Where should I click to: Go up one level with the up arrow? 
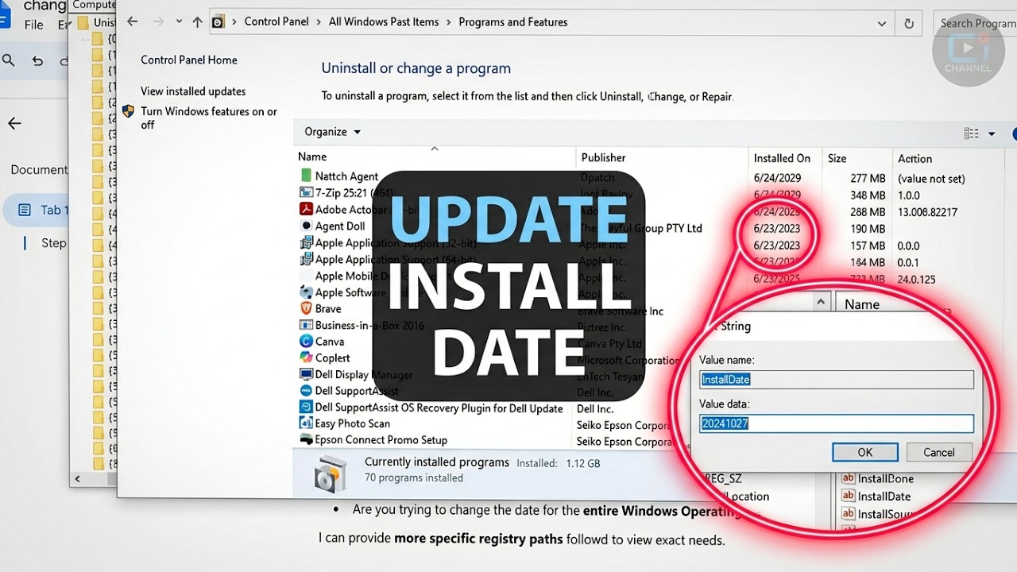point(198,22)
